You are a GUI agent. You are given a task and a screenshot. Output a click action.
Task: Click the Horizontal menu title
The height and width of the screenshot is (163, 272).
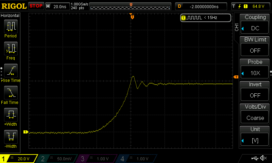pyautogui.click(x=10, y=16)
